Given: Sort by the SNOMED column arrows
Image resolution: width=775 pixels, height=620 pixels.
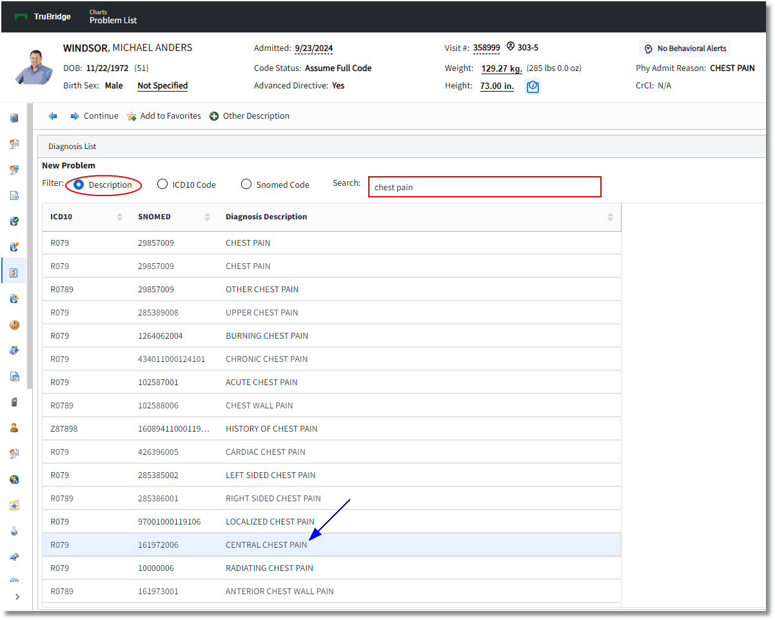Looking at the screenshot, I should tap(207, 217).
